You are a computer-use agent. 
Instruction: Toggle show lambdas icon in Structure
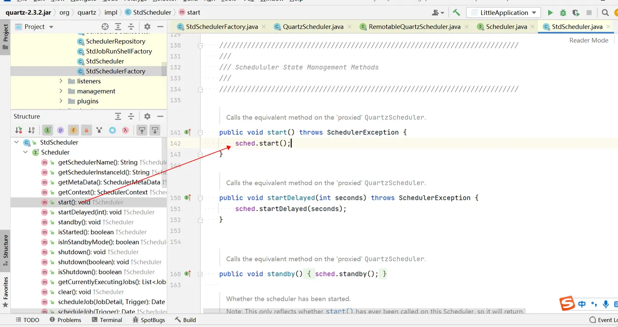click(125, 130)
